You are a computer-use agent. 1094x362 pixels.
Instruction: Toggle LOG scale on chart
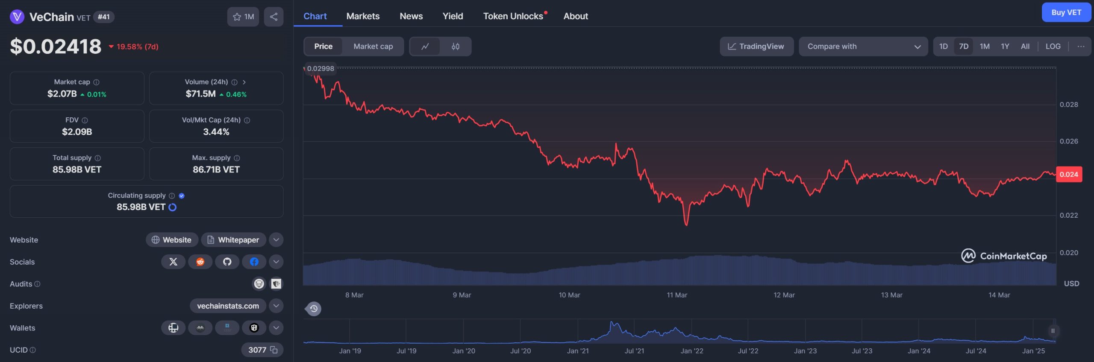click(x=1053, y=47)
